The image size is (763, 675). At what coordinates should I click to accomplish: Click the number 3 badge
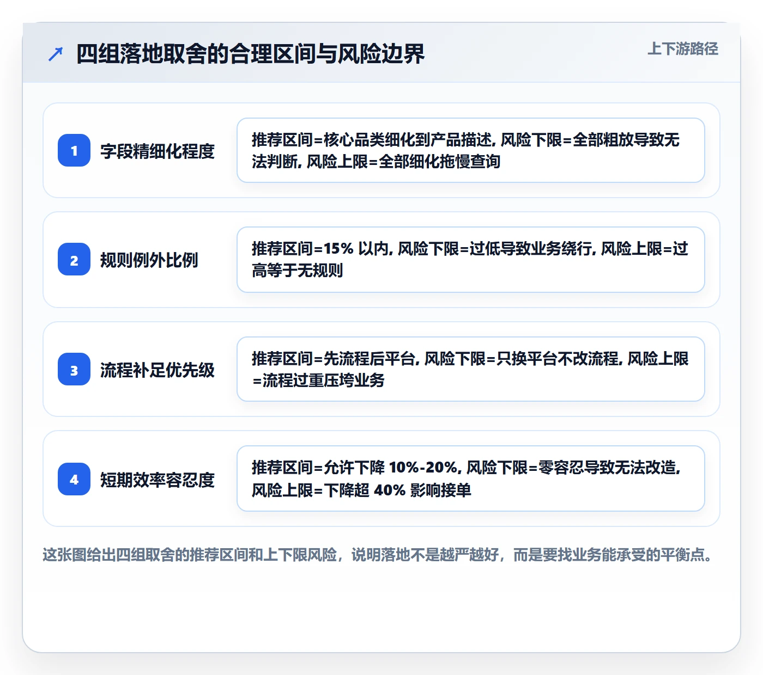[x=74, y=369]
